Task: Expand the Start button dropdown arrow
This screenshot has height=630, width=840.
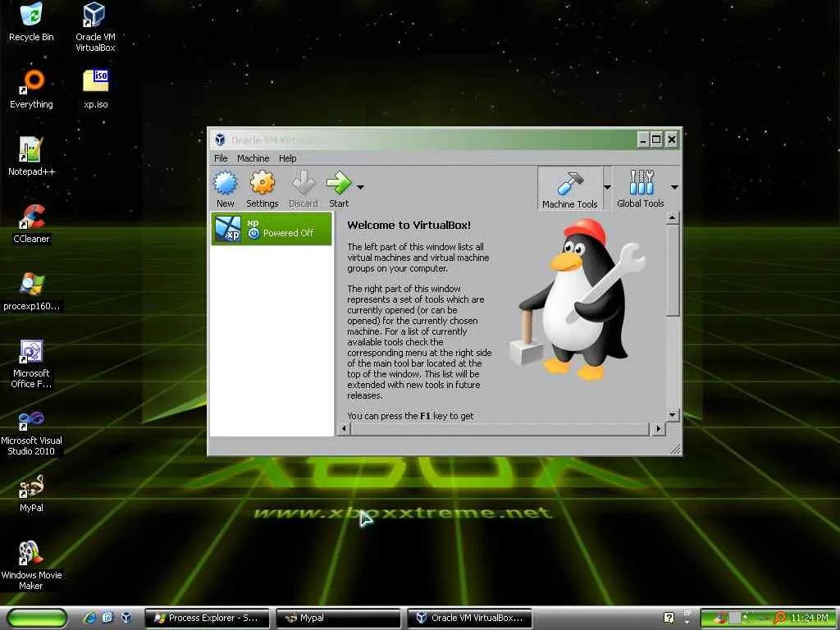Action: [361, 188]
